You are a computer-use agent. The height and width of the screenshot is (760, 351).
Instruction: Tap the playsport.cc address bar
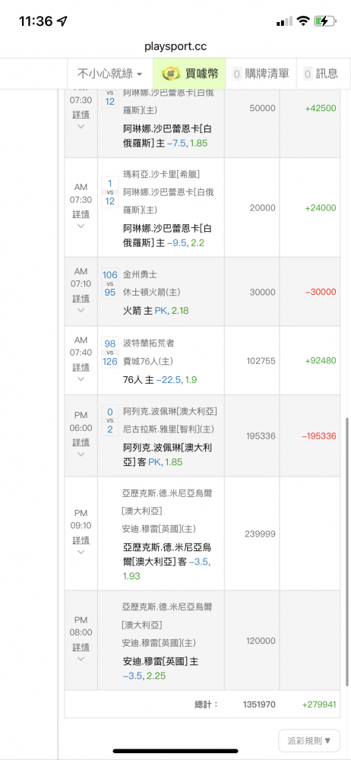[x=175, y=46]
